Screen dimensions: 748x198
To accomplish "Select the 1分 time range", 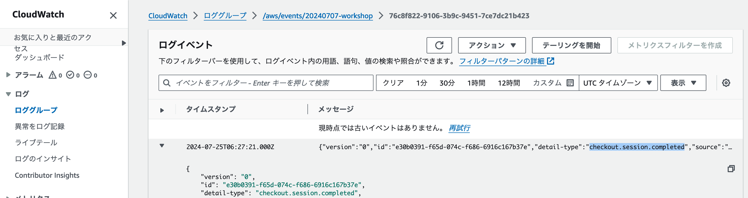I will coord(422,83).
